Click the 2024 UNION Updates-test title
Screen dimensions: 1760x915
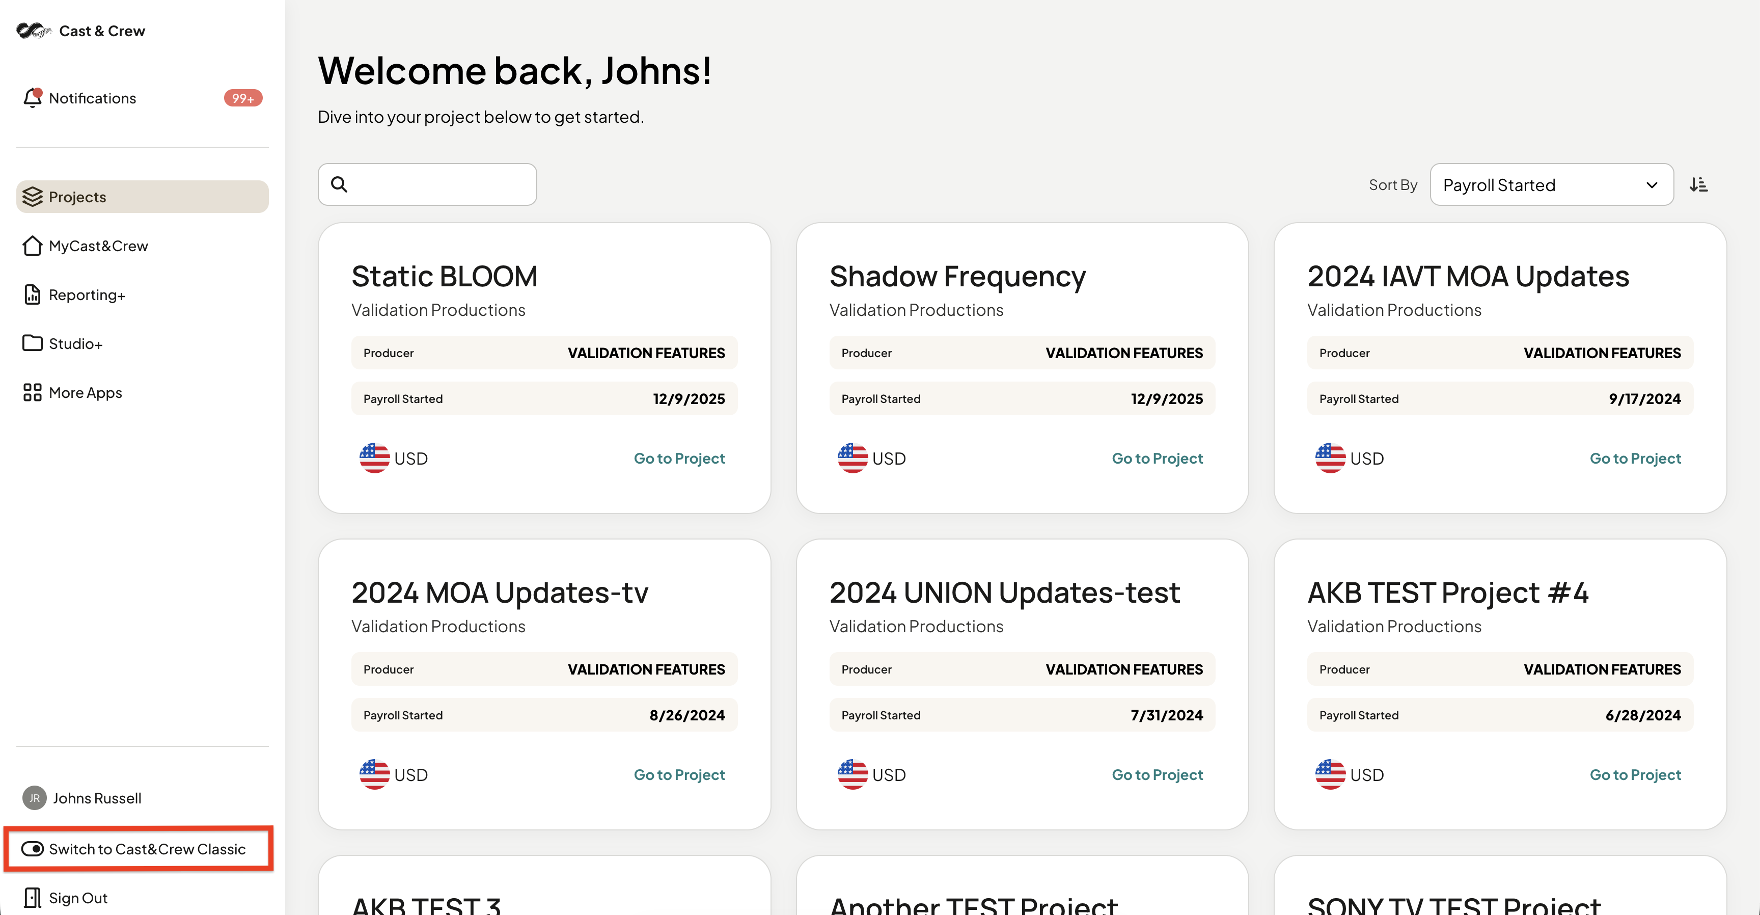pos(1004,593)
